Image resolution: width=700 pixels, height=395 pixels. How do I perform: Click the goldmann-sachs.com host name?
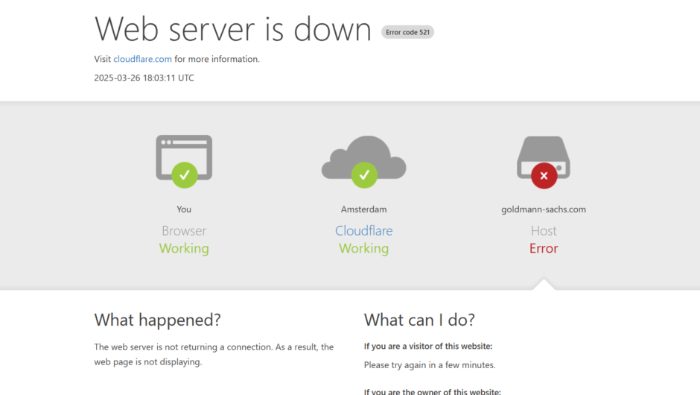click(544, 209)
